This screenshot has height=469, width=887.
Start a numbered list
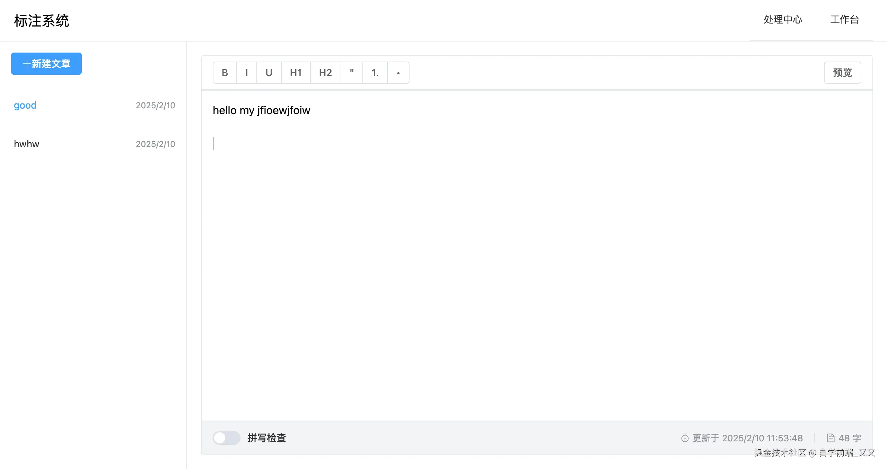[375, 73]
